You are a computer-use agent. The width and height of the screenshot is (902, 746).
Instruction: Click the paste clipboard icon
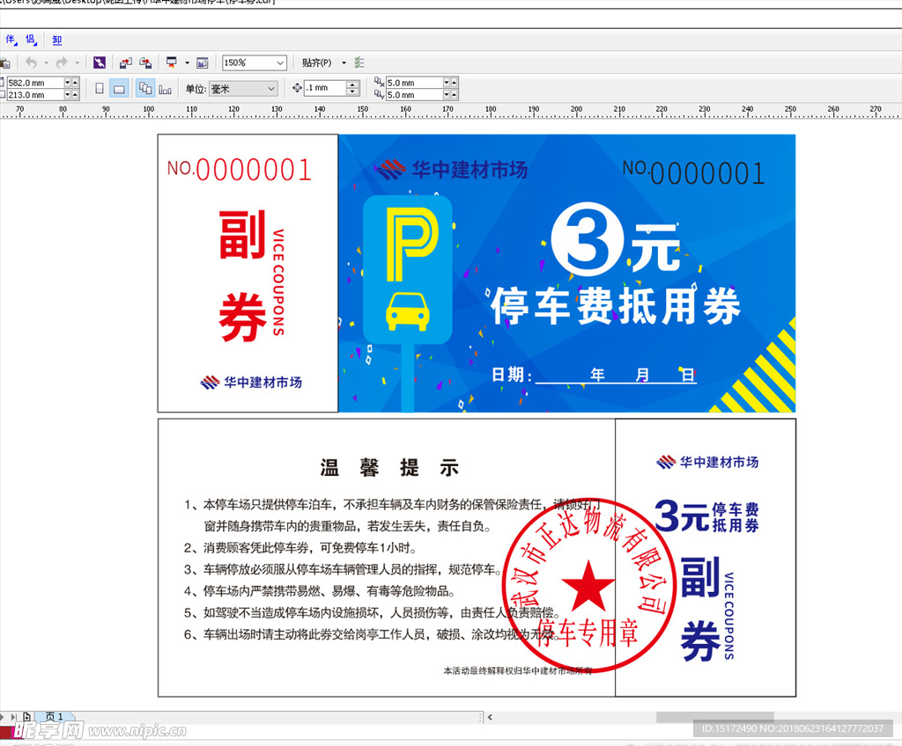pos(4,63)
